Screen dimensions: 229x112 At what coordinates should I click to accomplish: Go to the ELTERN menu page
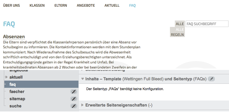[x=61, y=5]
